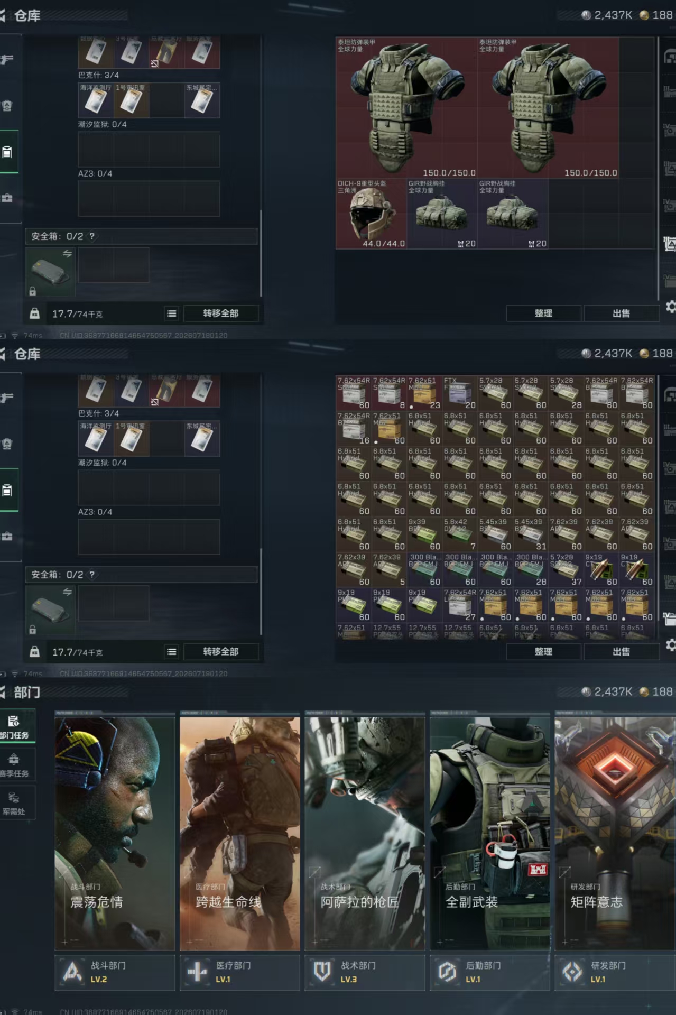The image size is (676, 1015).
Task: Open the 战术部门 LV.3 shield icon
Action: click(322, 972)
